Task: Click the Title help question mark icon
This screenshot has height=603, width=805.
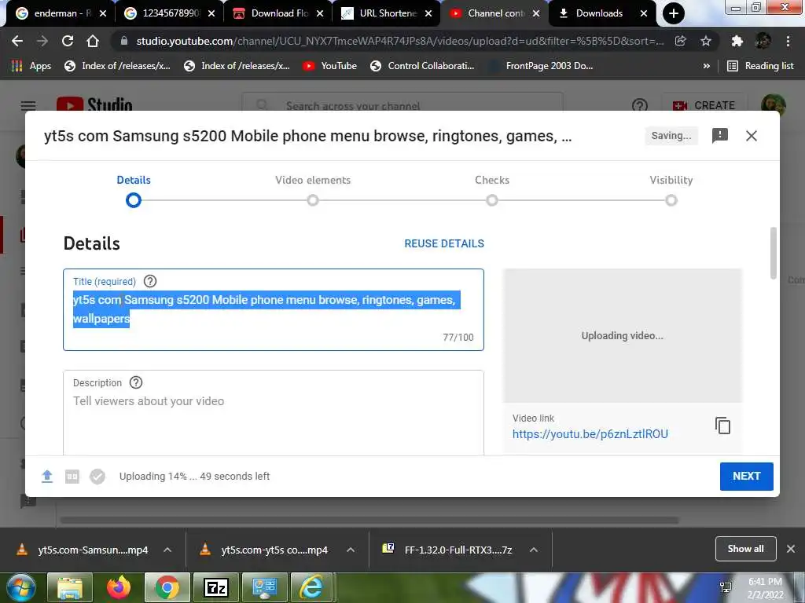Action: tap(150, 281)
